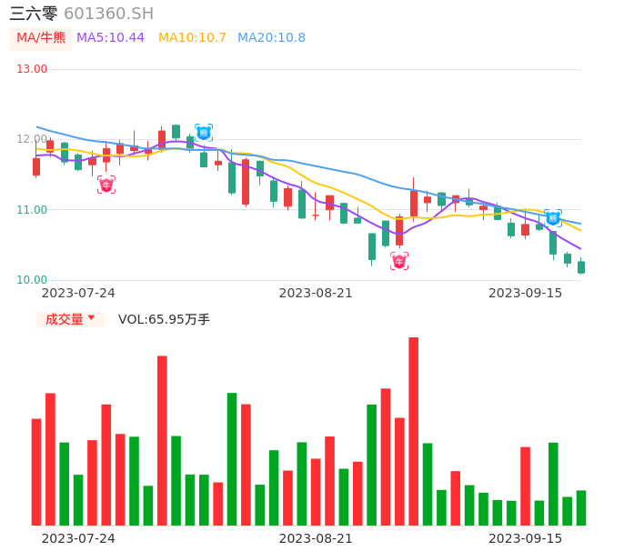Click the 13.00 price axis label

click(32, 69)
